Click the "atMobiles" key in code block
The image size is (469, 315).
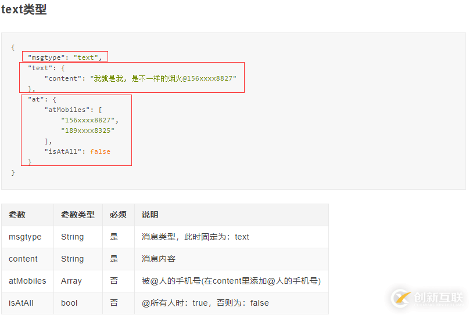click(x=65, y=110)
